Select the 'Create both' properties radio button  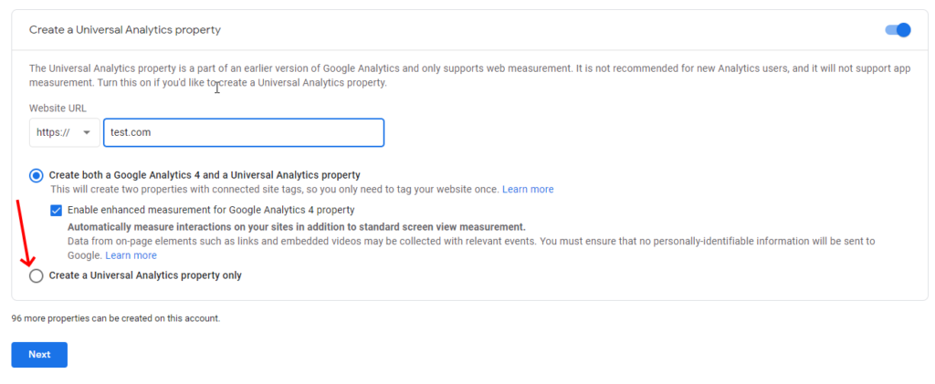[37, 176]
